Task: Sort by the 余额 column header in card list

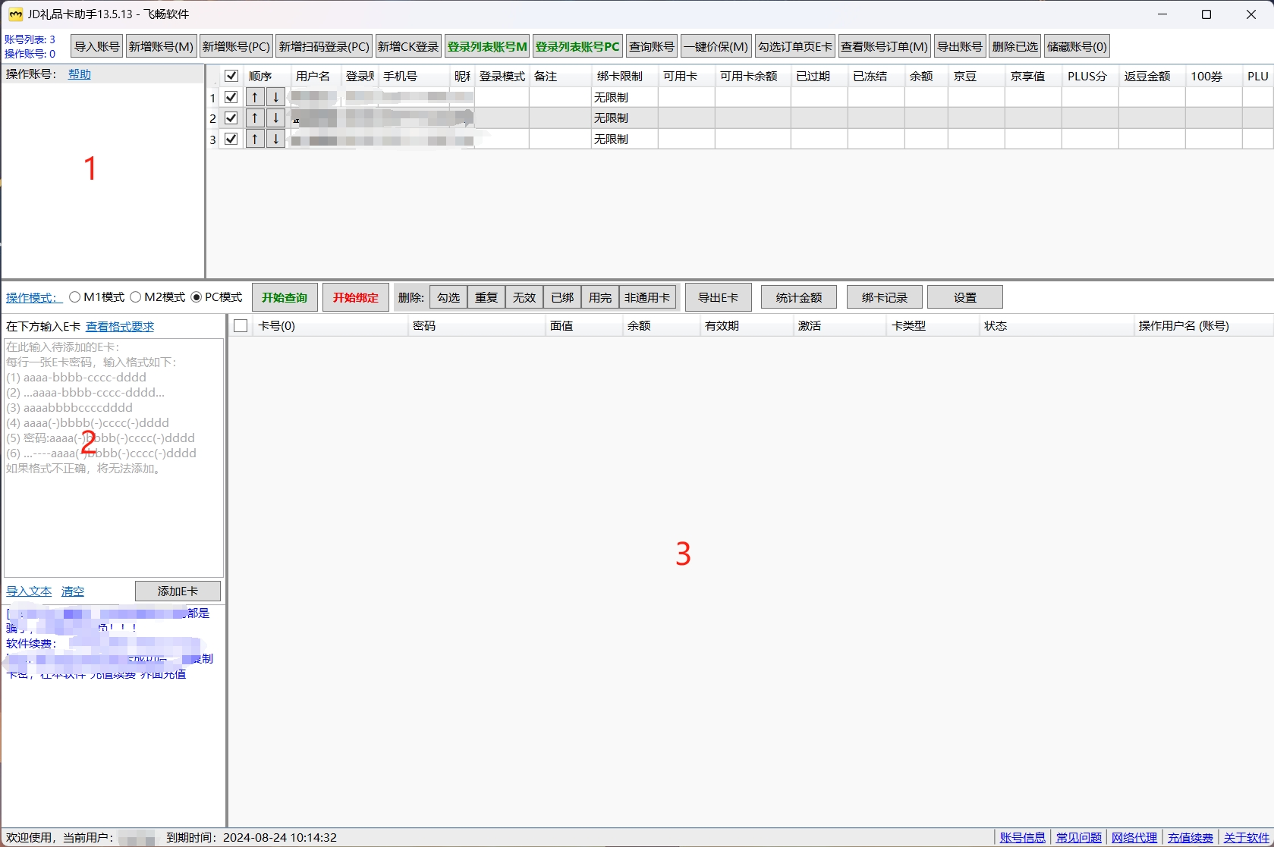Action: pos(639,326)
